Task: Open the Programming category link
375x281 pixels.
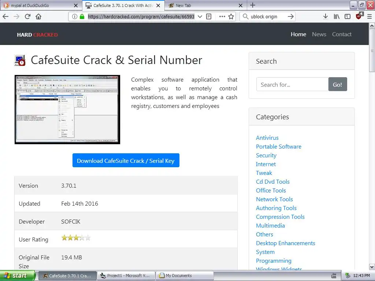Action: (274, 261)
